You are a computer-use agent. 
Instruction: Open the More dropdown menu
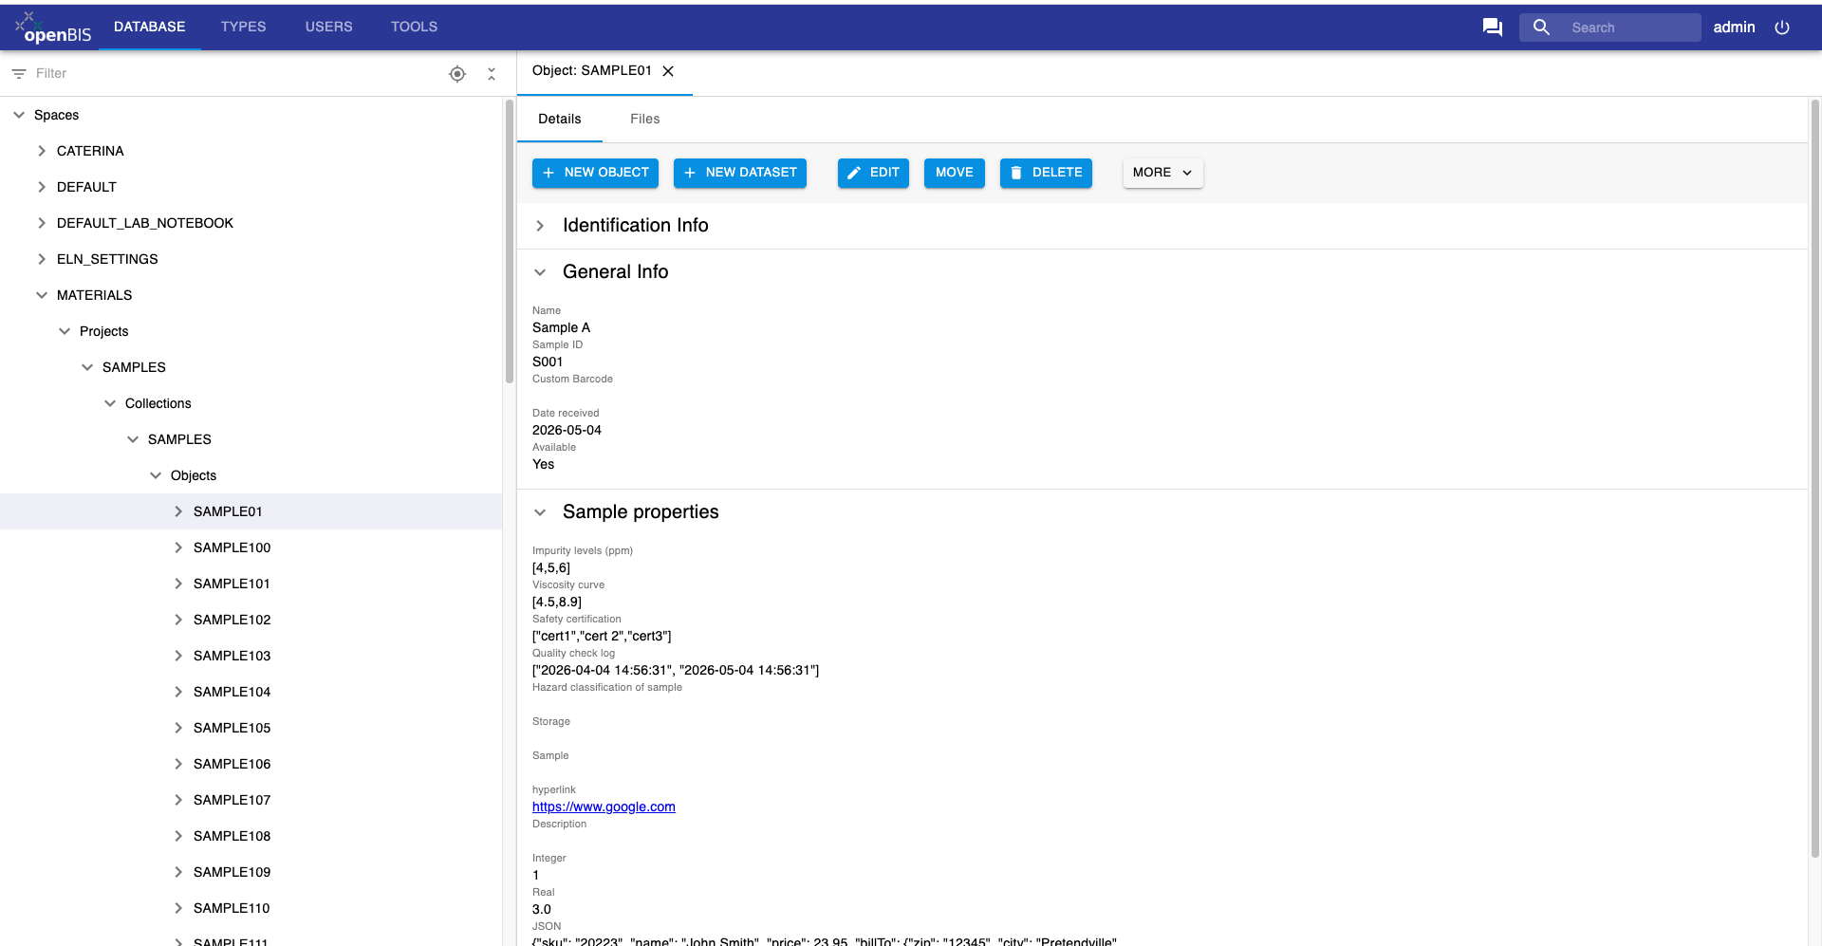(x=1163, y=173)
